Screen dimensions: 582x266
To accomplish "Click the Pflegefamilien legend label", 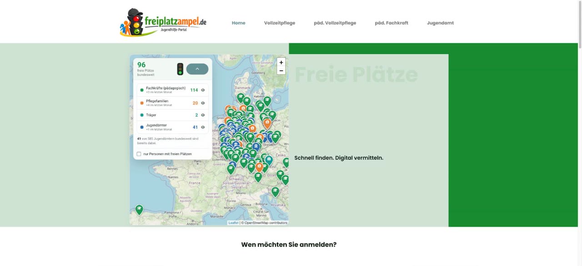I will 157,101.
